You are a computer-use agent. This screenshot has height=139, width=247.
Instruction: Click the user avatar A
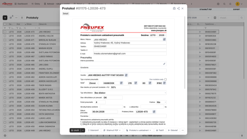[x=237, y=4]
